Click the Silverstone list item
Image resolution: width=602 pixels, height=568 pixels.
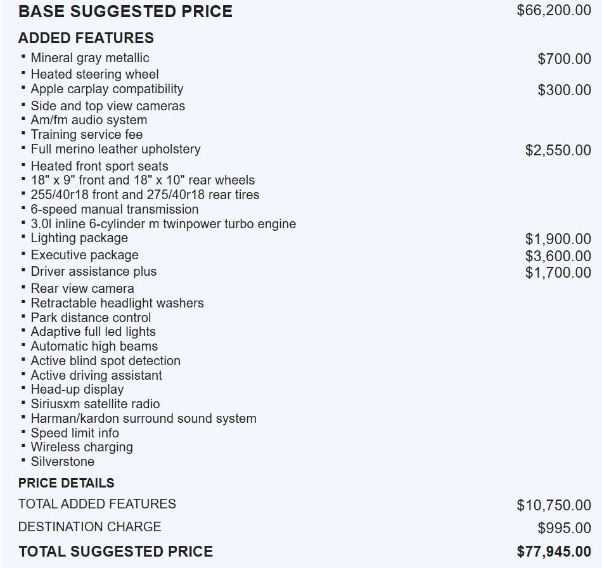(x=62, y=461)
